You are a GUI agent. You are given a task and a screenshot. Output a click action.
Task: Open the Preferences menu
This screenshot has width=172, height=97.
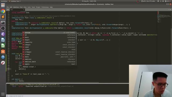pyautogui.click(x=45, y=7)
